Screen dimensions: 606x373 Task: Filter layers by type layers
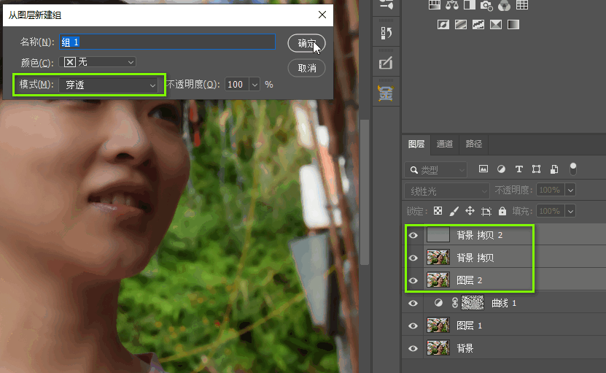pyautogui.click(x=519, y=169)
